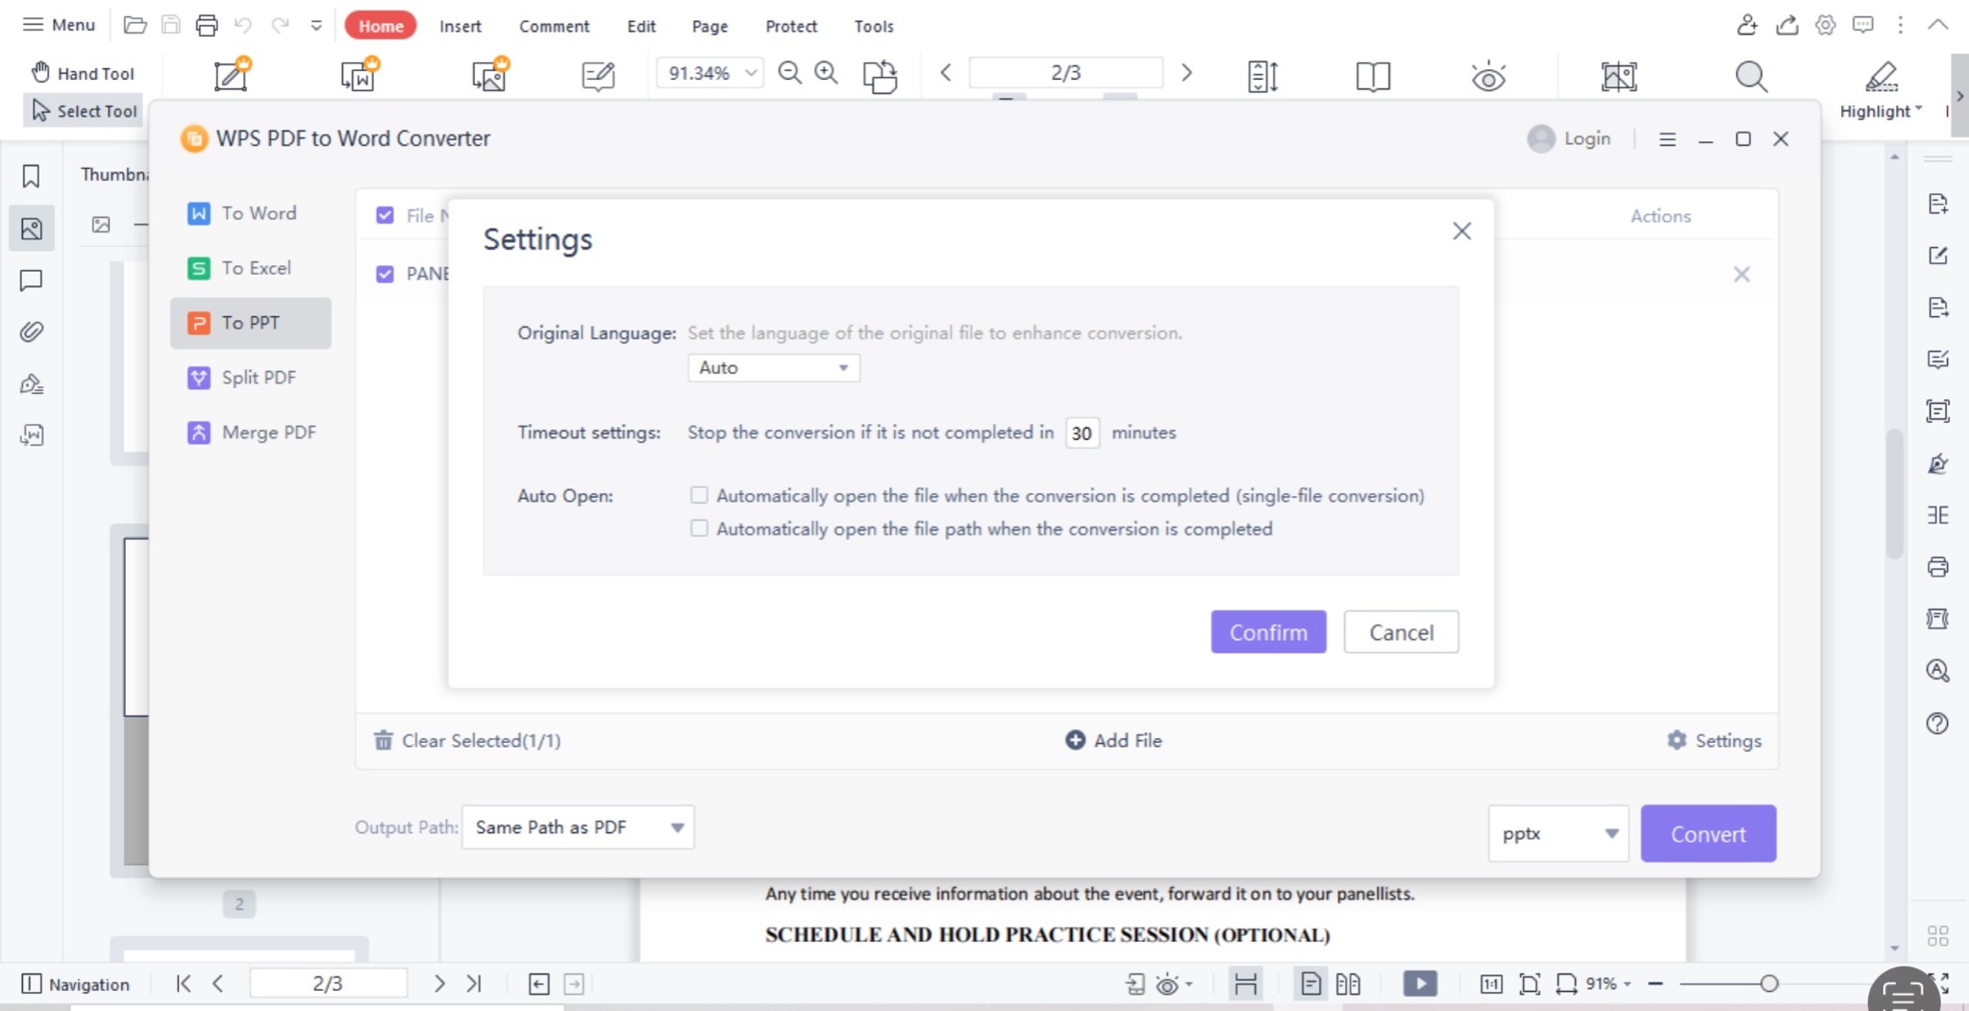
Task: Open the Edit PDF tool in the toolbar
Action: 229,75
